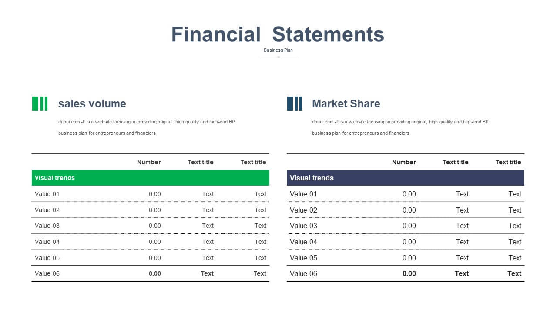Click Value 04 in Market Share table
The width and height of the screenshot is (557, 313).
pyautogui.click(x=303, y=242)
